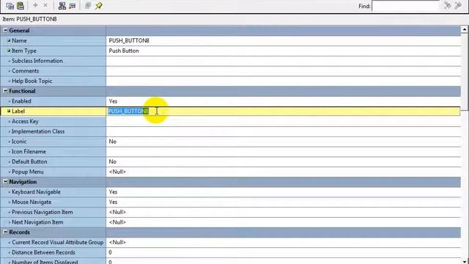Image resolution: width=469 pixels, height=264 pixels.
Task: Click Next Navigation Item <Null> value
Action: click(117, 222)
